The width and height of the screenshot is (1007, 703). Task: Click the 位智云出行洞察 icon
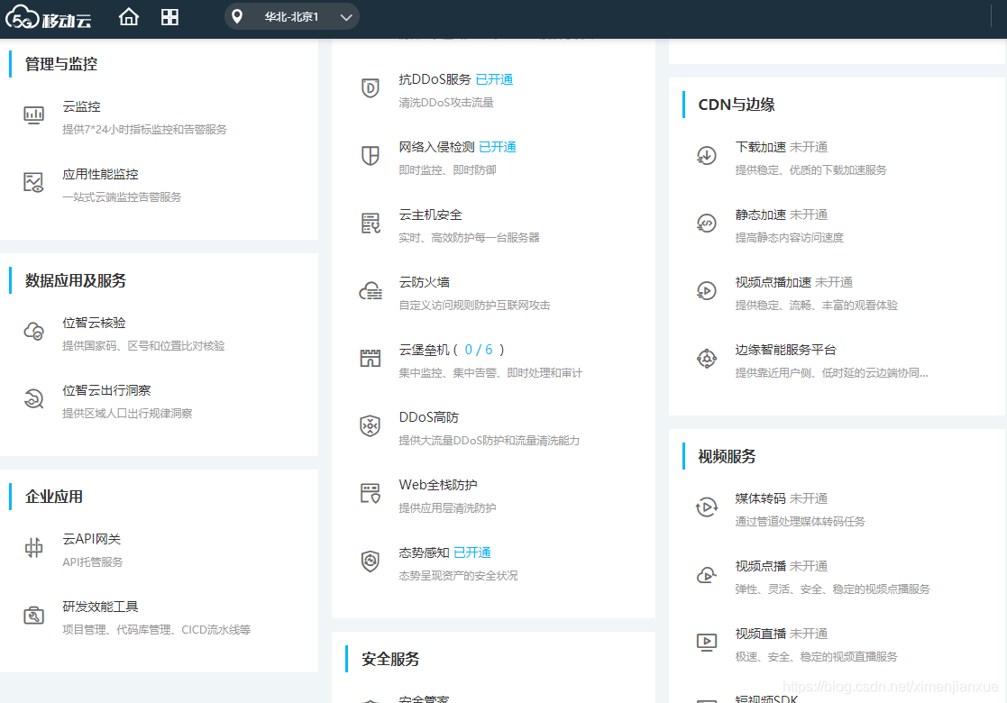[x=33, y=398]
